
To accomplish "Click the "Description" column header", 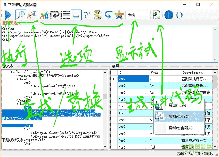I will pyautogui.click(x=197, y=72).
